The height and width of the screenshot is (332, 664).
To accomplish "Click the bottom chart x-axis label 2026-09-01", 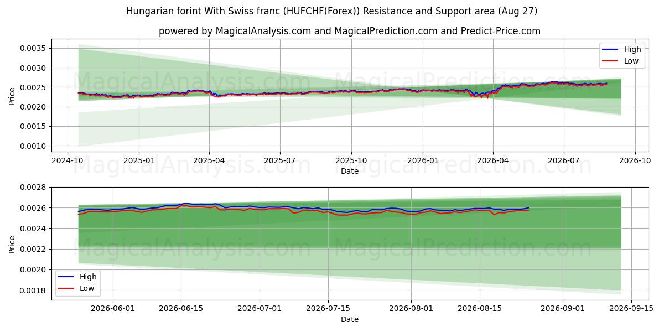I will (x=562, y=309).
